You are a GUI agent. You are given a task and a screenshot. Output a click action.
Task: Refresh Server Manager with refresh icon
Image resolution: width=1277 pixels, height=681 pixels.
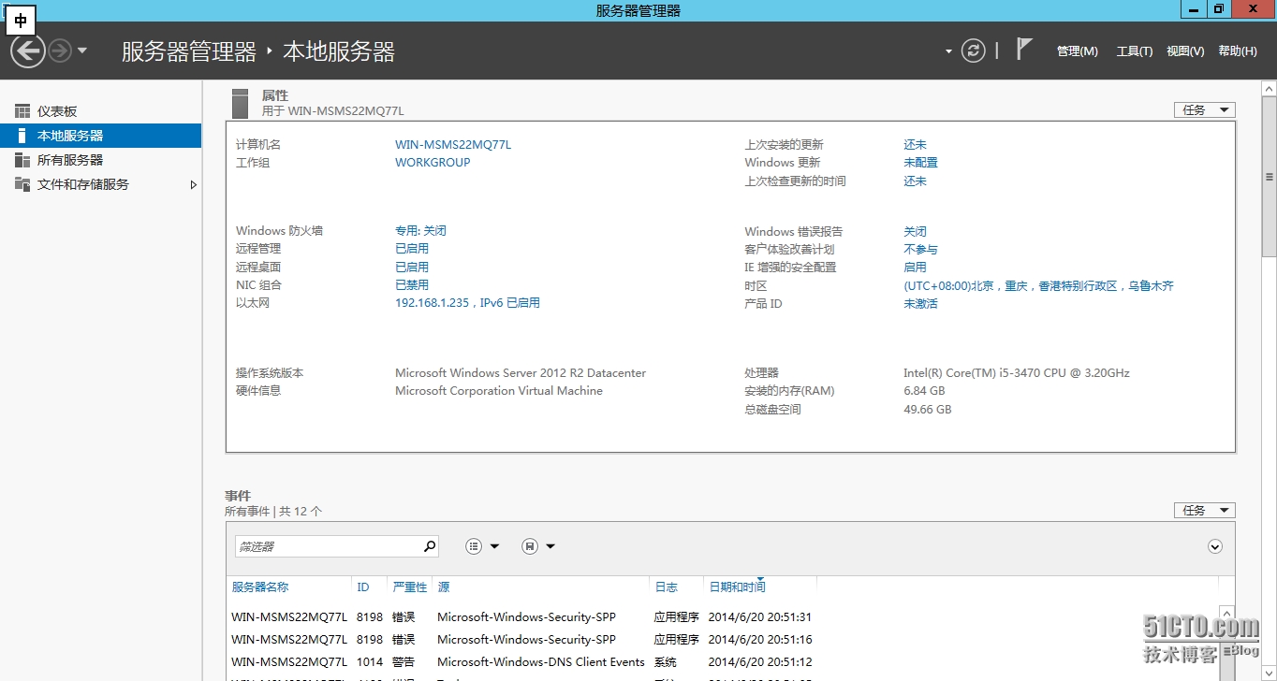point(974,51)
